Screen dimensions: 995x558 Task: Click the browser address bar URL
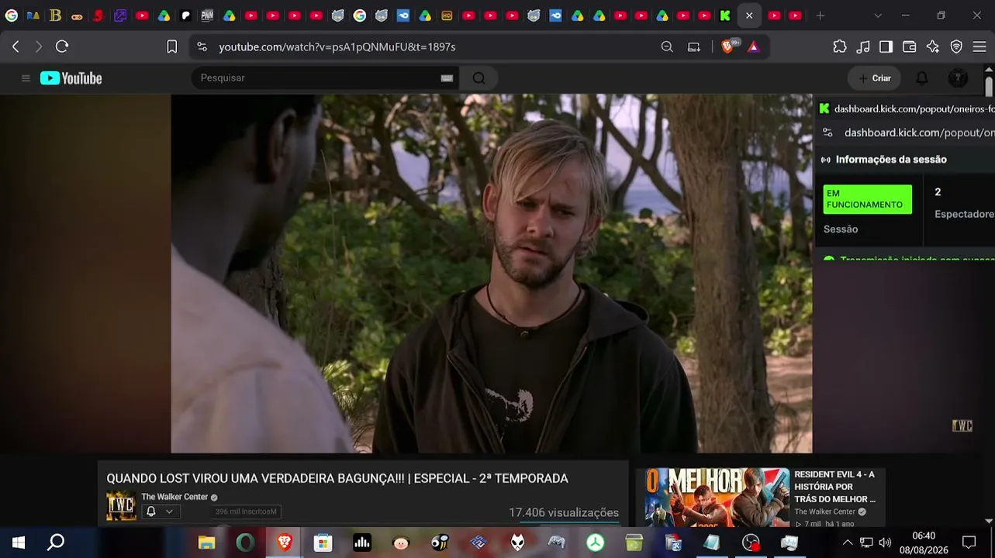pos(337,46)
